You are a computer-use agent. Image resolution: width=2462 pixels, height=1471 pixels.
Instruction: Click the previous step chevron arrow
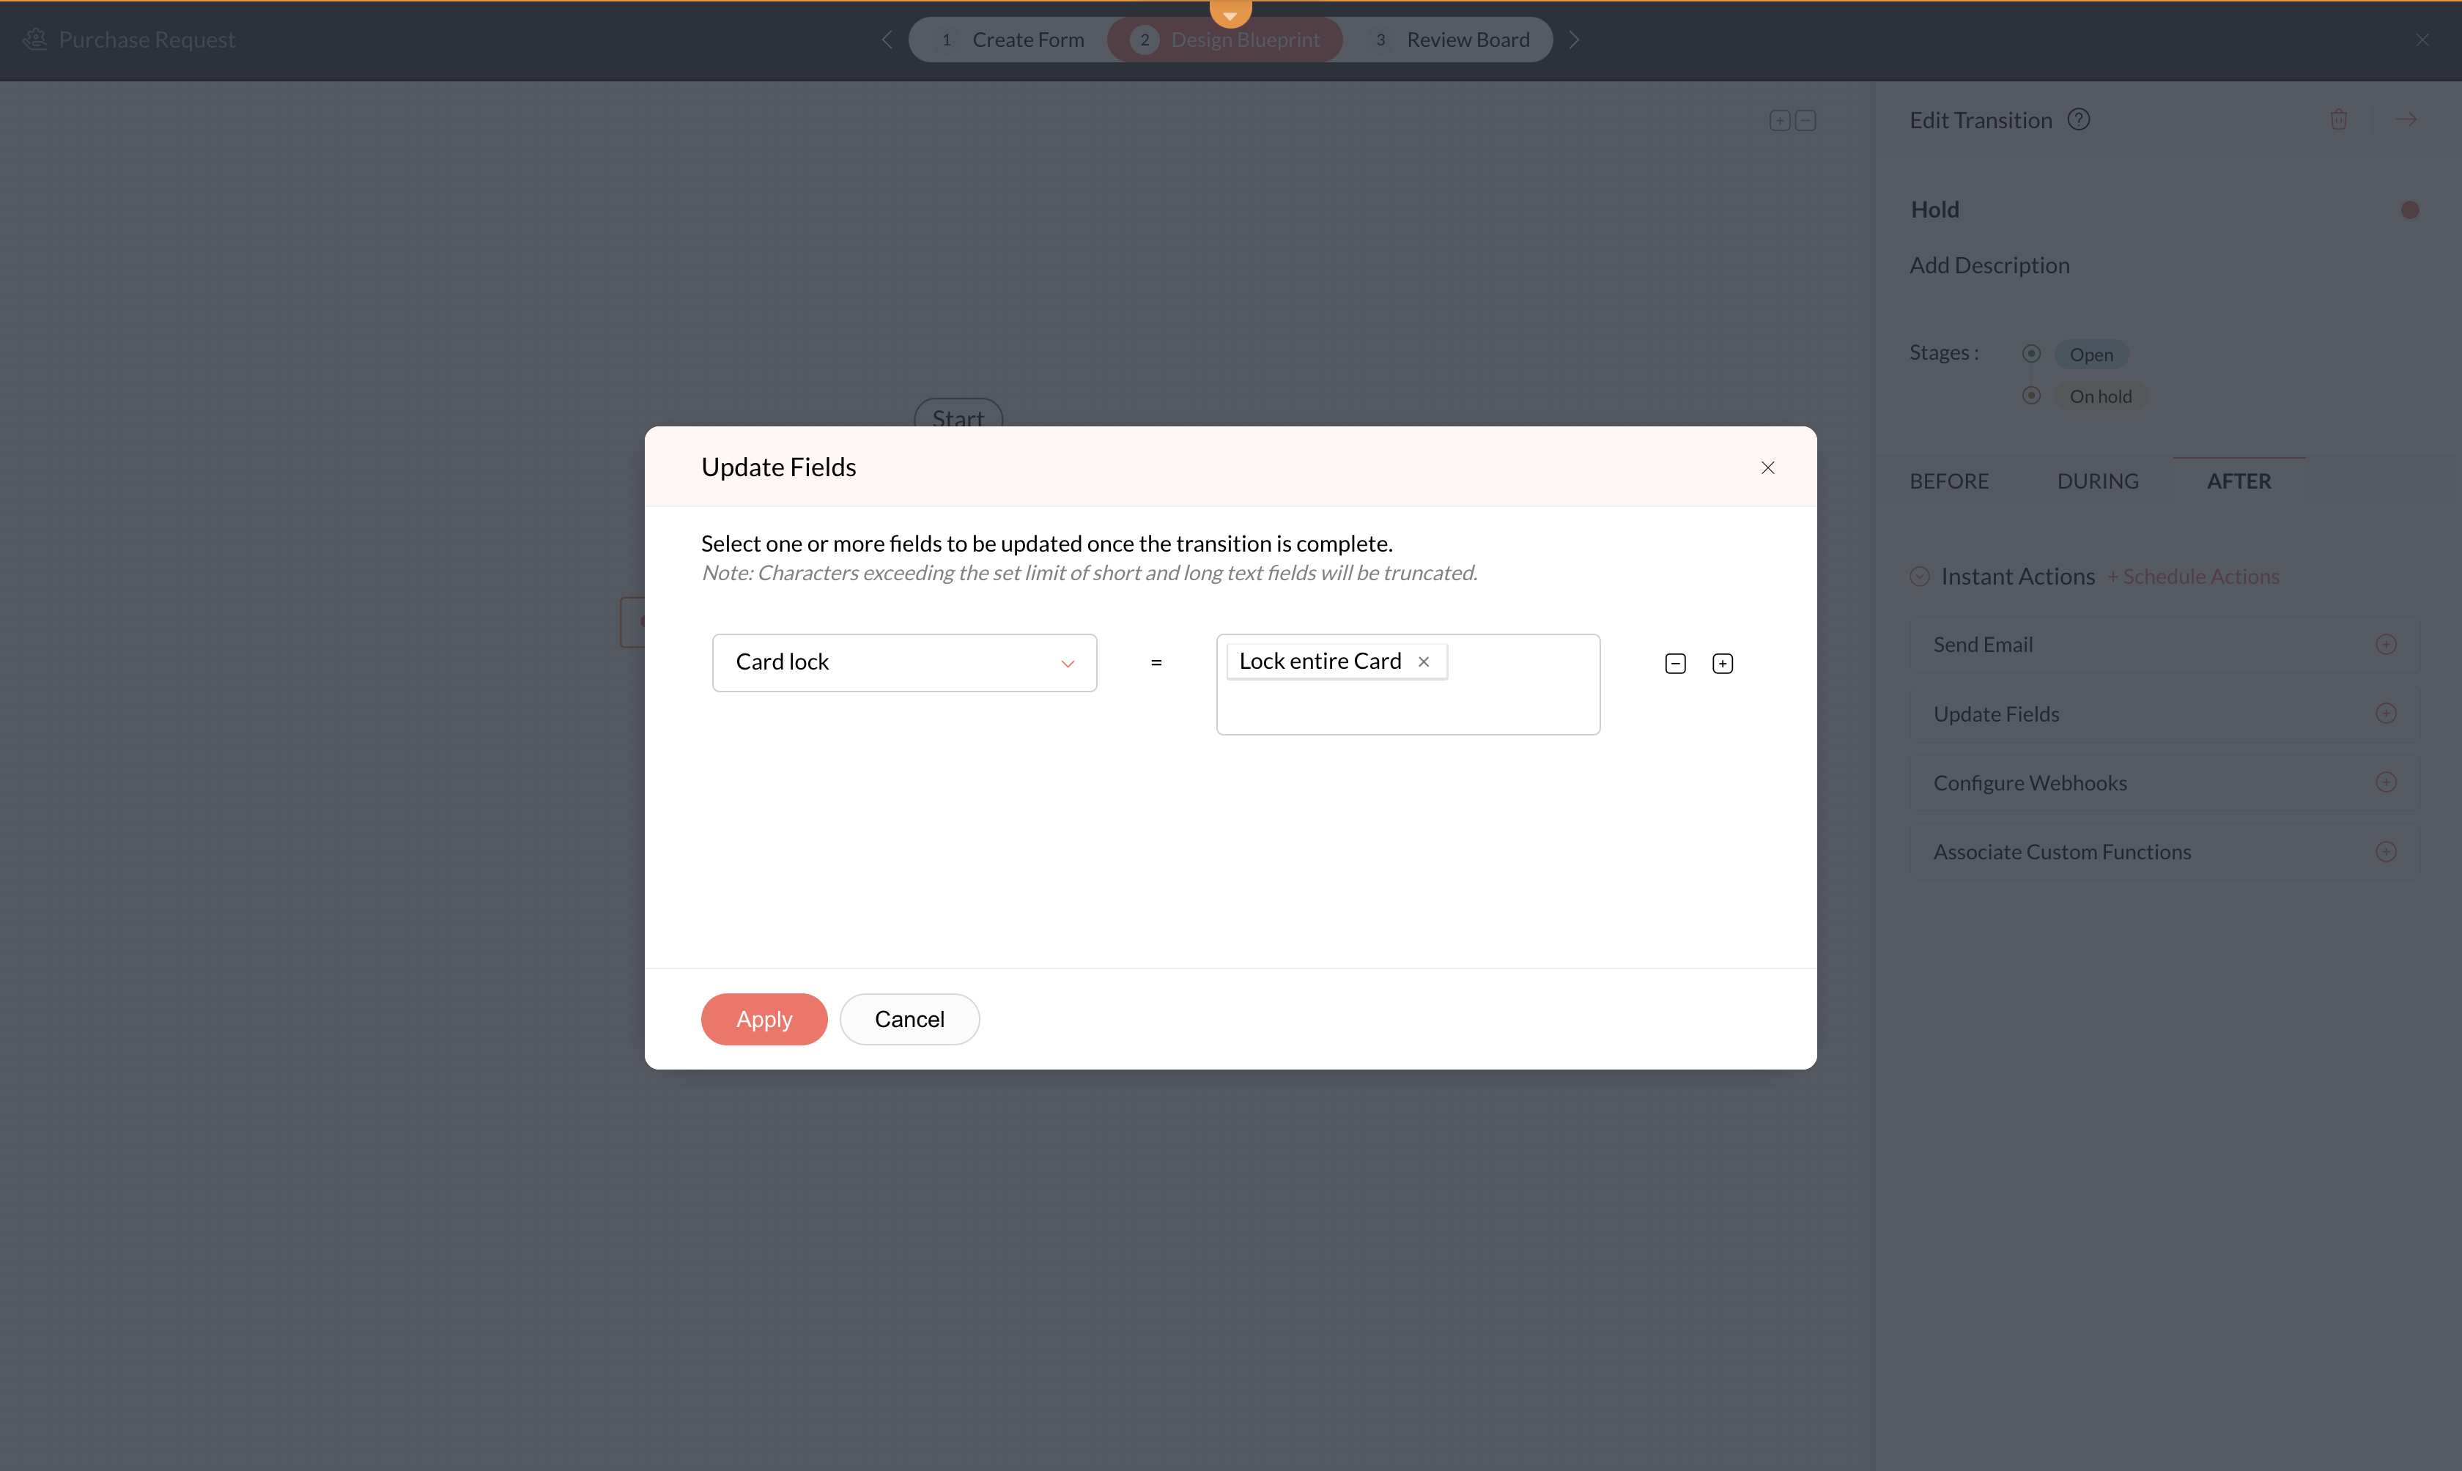(x=887, y=40)
